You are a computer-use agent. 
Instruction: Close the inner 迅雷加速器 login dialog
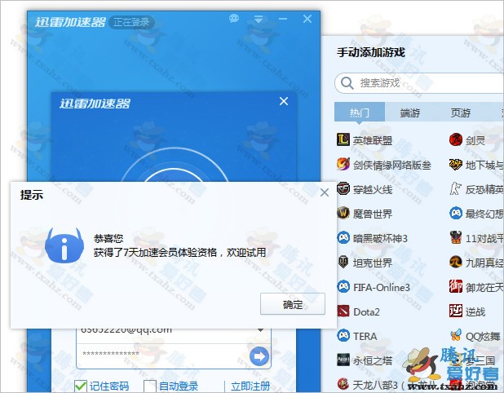pos(284,101)
